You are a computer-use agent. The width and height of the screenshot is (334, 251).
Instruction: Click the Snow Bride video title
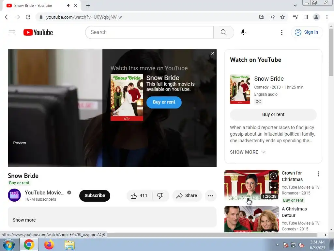23,176
